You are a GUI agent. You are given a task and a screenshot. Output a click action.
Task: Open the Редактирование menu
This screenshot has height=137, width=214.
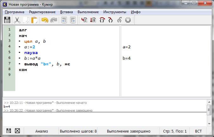[42, 12]
